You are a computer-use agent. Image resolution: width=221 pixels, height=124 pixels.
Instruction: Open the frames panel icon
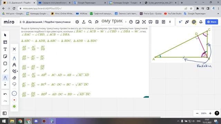[4, 113]
